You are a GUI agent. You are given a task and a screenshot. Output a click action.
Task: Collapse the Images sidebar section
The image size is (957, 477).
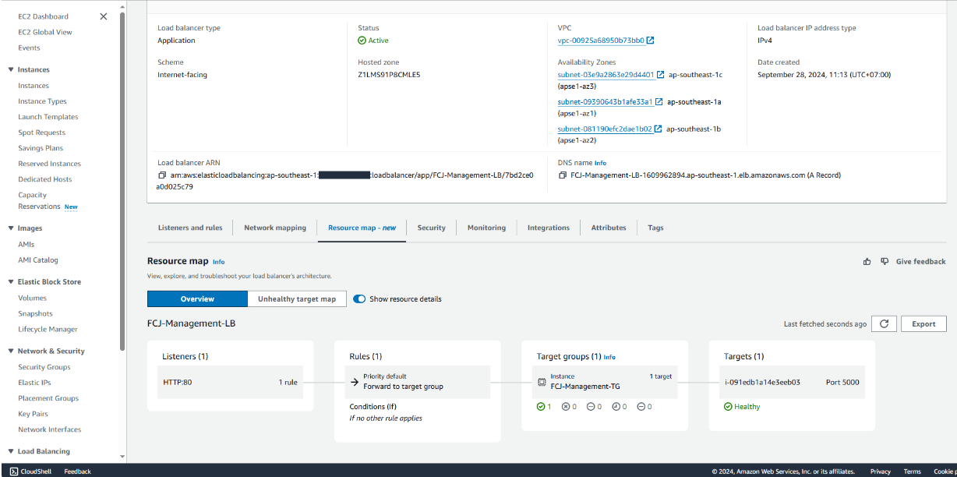11,228
